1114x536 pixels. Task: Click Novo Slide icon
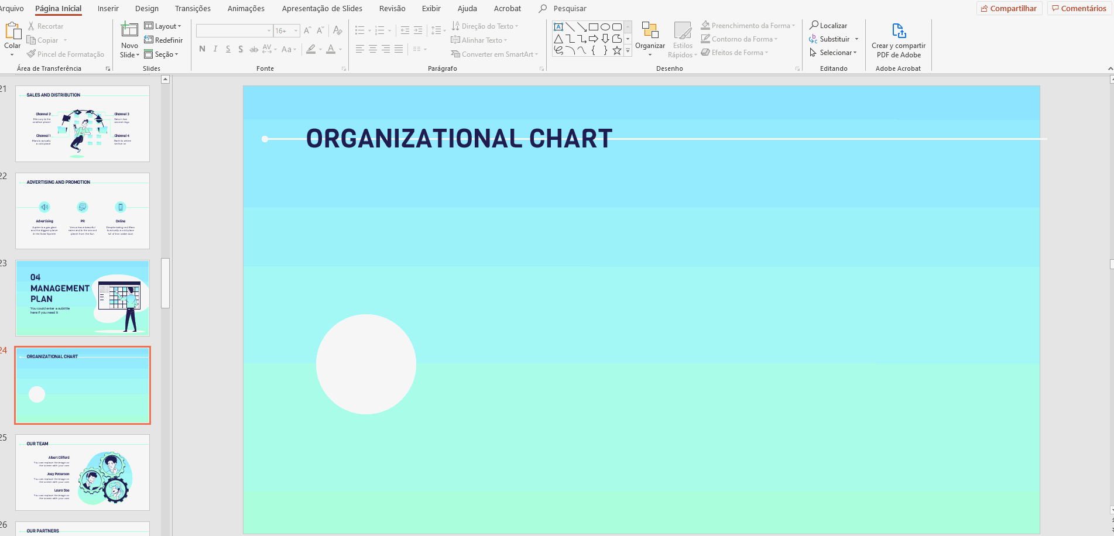tap(129, 29)
